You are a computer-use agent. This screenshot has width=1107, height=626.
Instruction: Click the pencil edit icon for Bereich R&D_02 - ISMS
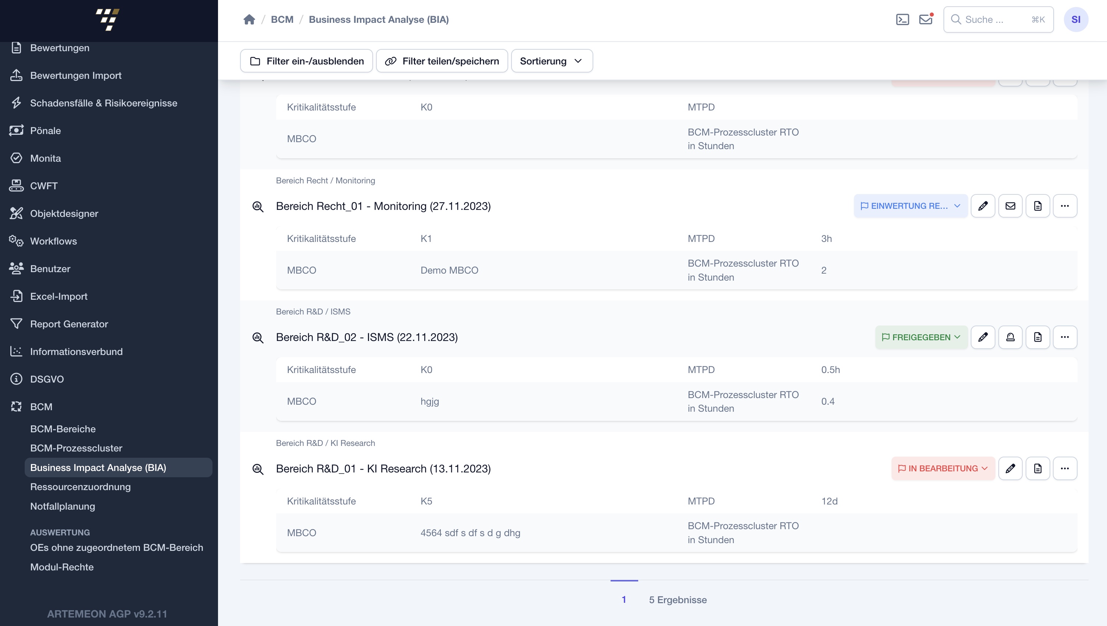983,337
